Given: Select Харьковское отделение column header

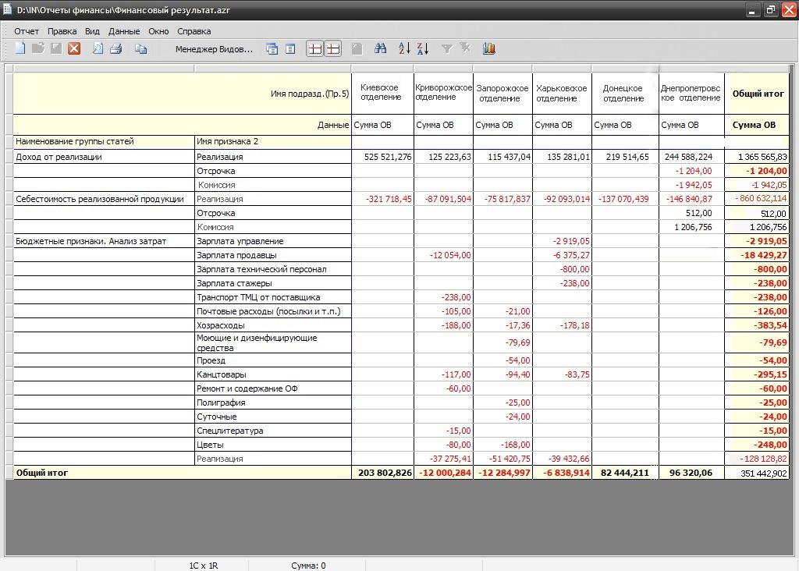Looking at the screenshot, I should [562, 93].
